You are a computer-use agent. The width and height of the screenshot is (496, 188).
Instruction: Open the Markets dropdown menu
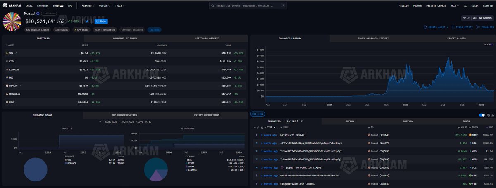[x=88, y=6]
